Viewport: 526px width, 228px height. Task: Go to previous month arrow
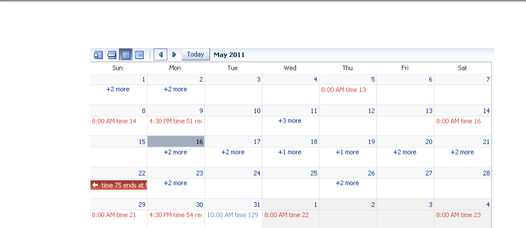click(161, 55)
